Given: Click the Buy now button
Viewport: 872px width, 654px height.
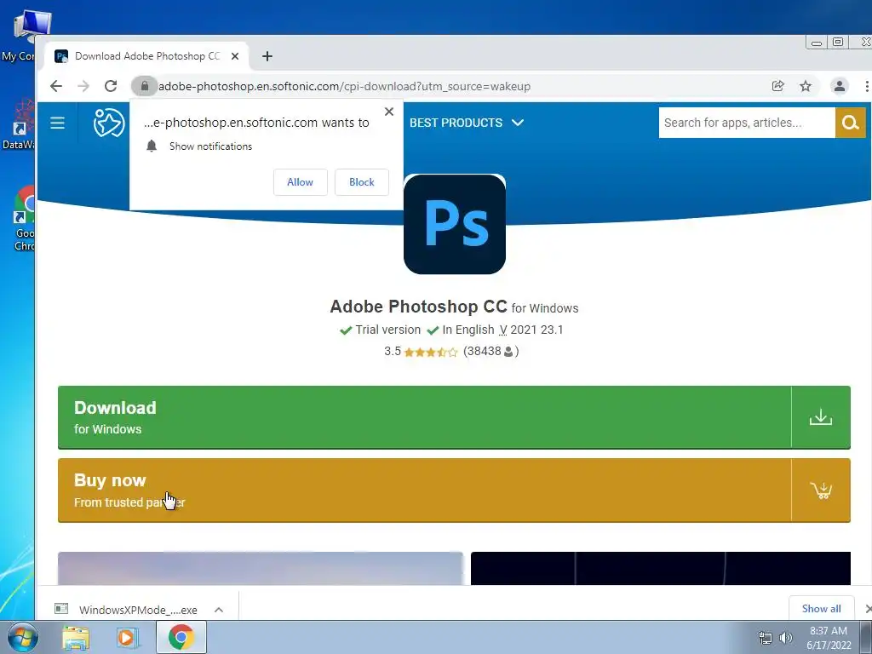Looking at the screenshot, I should 454,490.
